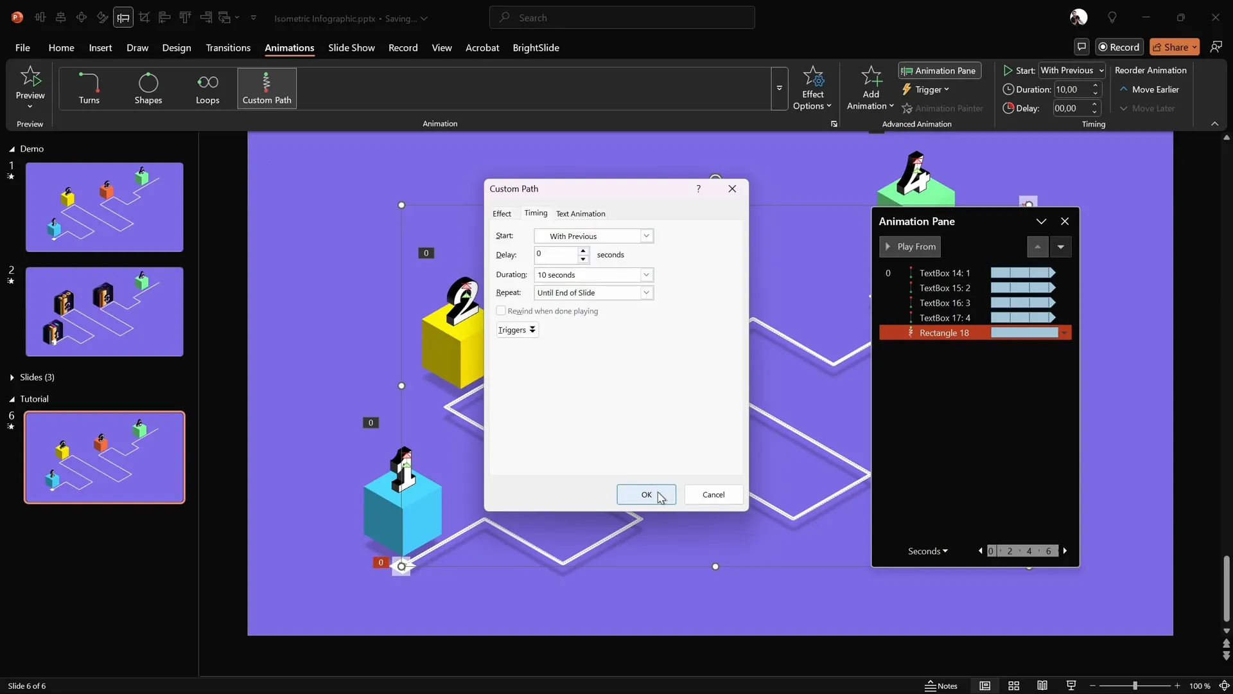1233x694 pixels.
Task: Click the zoom slider handle
Action: [x=1135, y=686]
